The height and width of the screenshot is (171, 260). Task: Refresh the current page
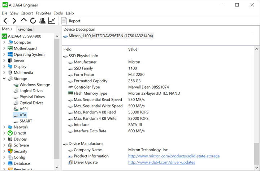(x=33, y=21)
